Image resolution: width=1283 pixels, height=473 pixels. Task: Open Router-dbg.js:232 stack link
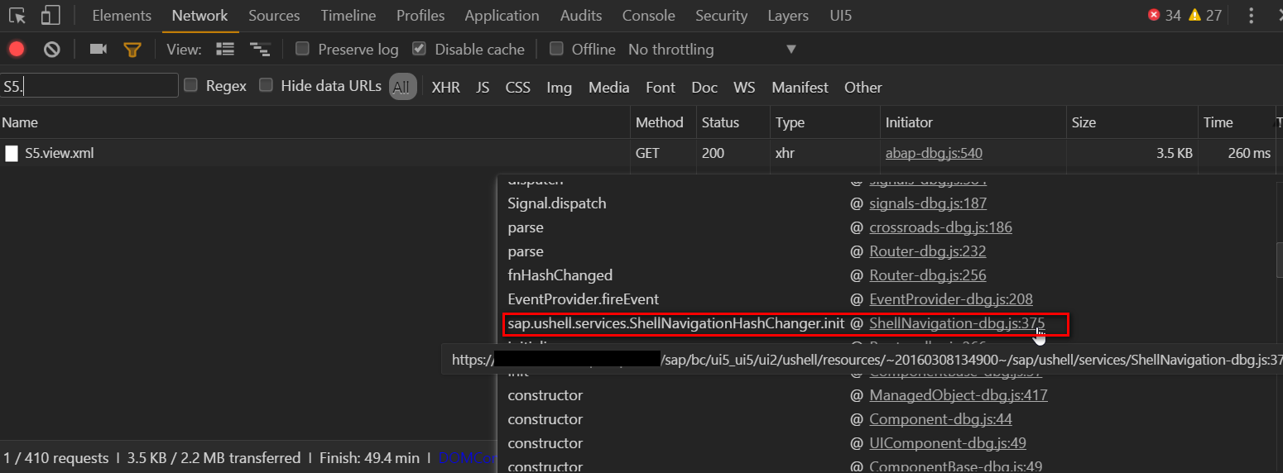[x=927, y=251]
